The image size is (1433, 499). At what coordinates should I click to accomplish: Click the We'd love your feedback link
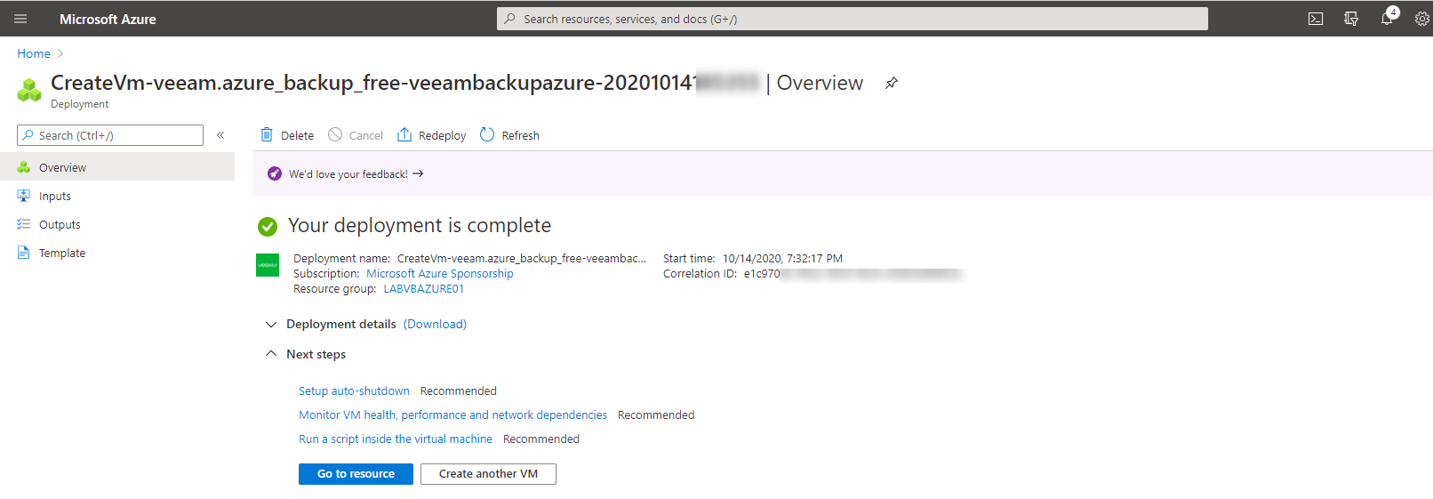coord(356,174)
